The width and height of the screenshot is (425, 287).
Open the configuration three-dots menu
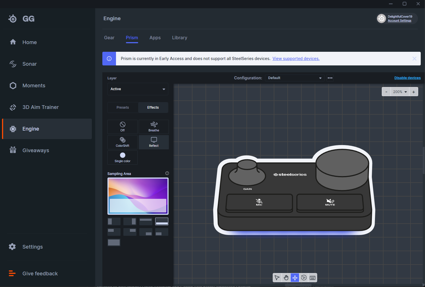(x=330, y=78)
